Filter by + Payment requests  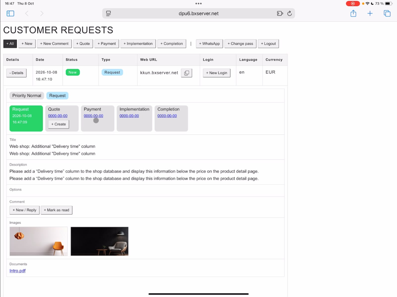click(x=107, y=44)
